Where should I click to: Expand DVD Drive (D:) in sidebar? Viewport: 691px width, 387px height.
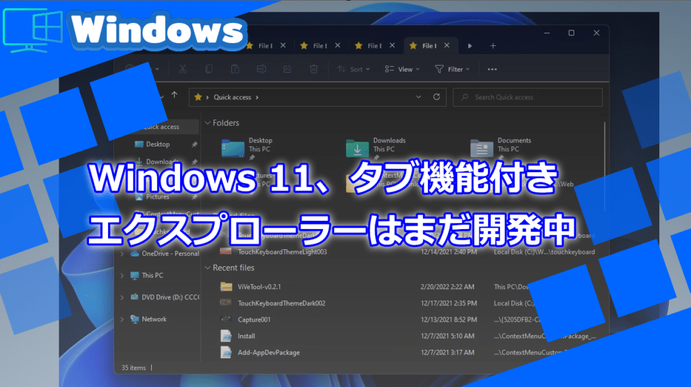[122, 297]
